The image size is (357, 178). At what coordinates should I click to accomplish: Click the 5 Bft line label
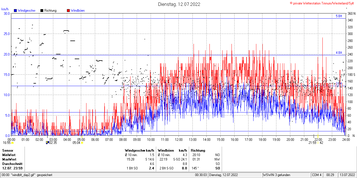click(339, 16)
